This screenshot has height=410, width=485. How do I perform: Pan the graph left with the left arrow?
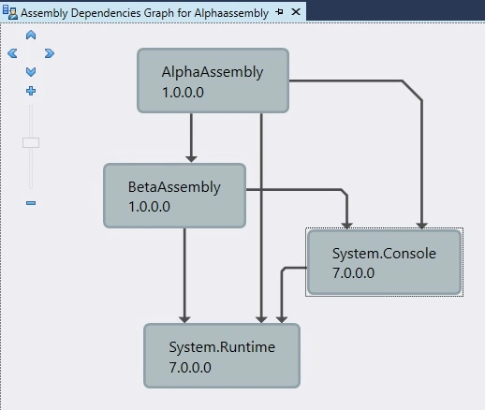click(12, 53)
